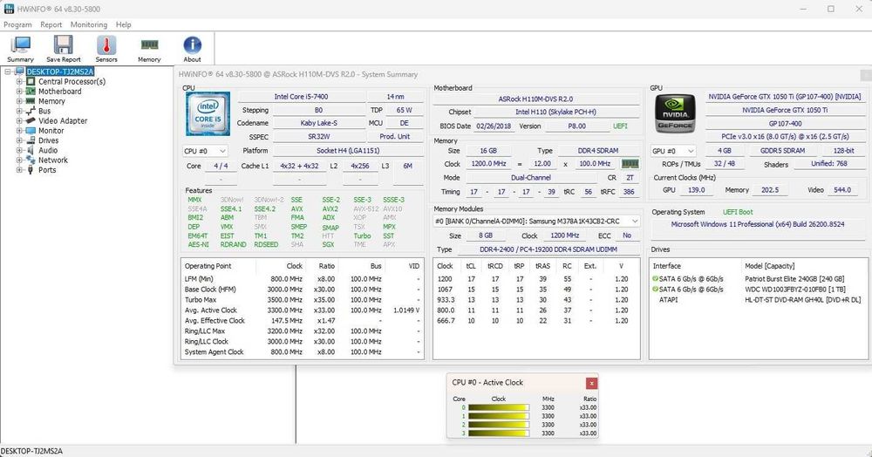Click the 1067 memory timing row
The image size is (872, 457).
535,290
